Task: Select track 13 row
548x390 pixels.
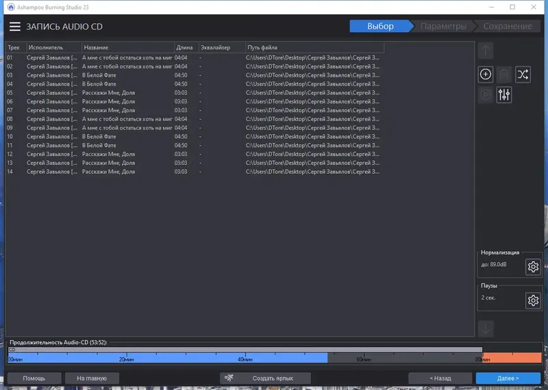Action: click(195, 163)
